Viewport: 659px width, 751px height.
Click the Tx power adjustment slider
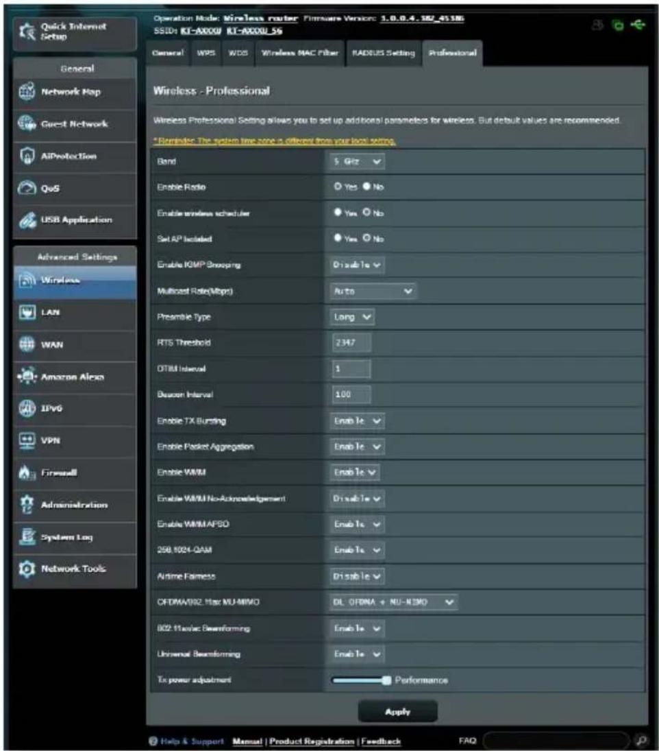tap(362, 680)
